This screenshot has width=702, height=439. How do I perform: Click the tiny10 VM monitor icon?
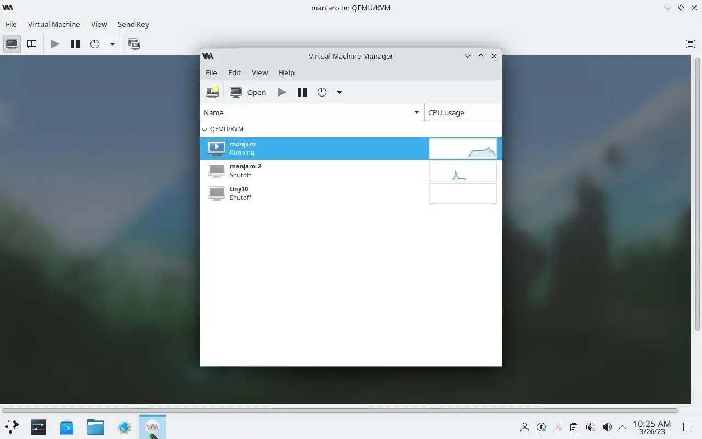tap(217, 193)
